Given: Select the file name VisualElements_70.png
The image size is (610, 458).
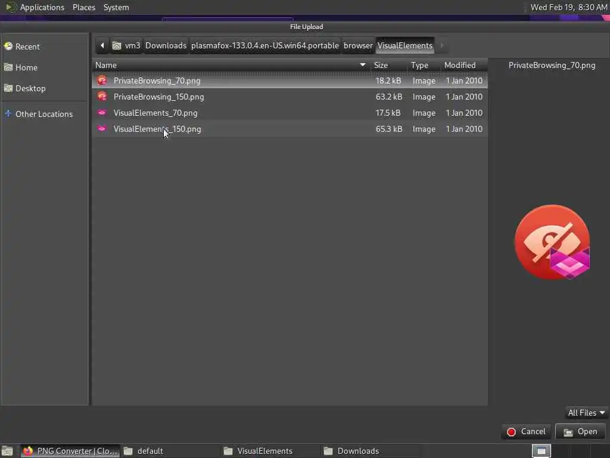Looking at the screenshot, I should click(155, 113).
